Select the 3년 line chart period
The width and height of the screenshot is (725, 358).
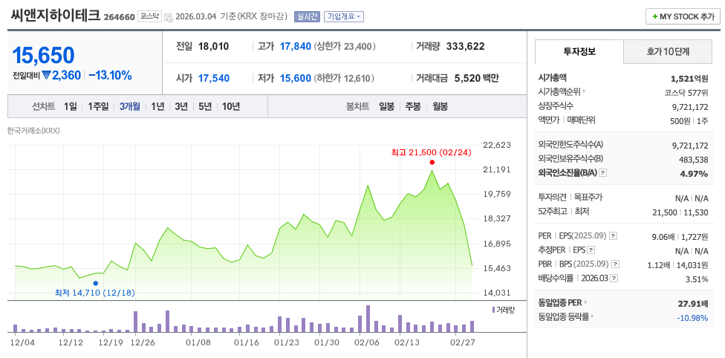coord(181,106)
